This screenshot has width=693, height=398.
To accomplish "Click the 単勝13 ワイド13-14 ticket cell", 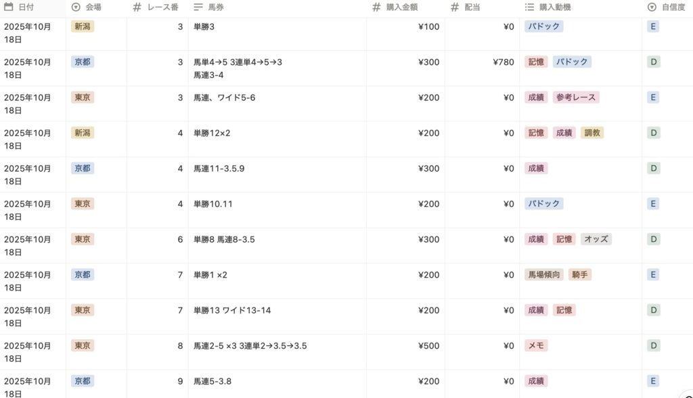I will point(232,310).
